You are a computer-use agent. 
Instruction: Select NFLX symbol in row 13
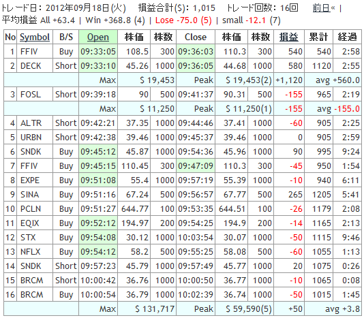tap(31, 252)
